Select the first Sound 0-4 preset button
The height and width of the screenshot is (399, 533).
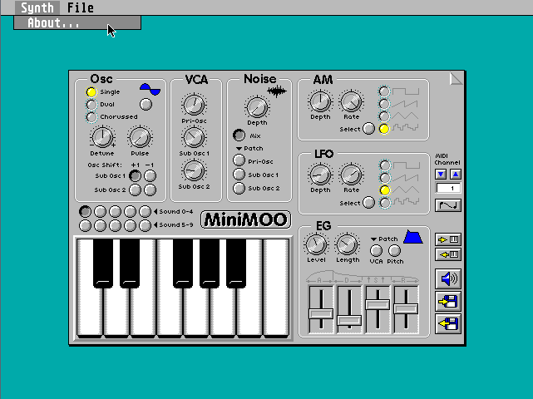(85, 211)
